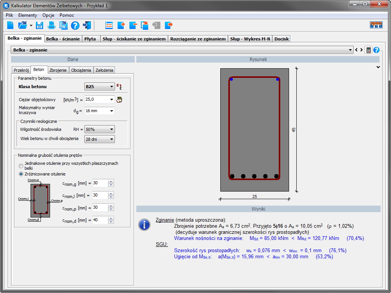Image resolution: width=391 pixels, height=293 pixels.
Task: Create a new file from the toolbar
Action: 10,26
